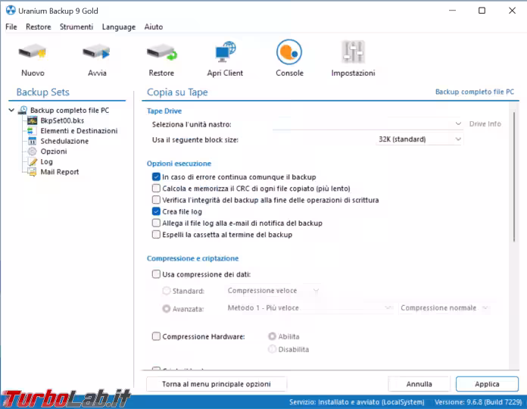Select the BkpSet00.bks file icon
This screenshot has width=527, height=409.
(33, 120)
